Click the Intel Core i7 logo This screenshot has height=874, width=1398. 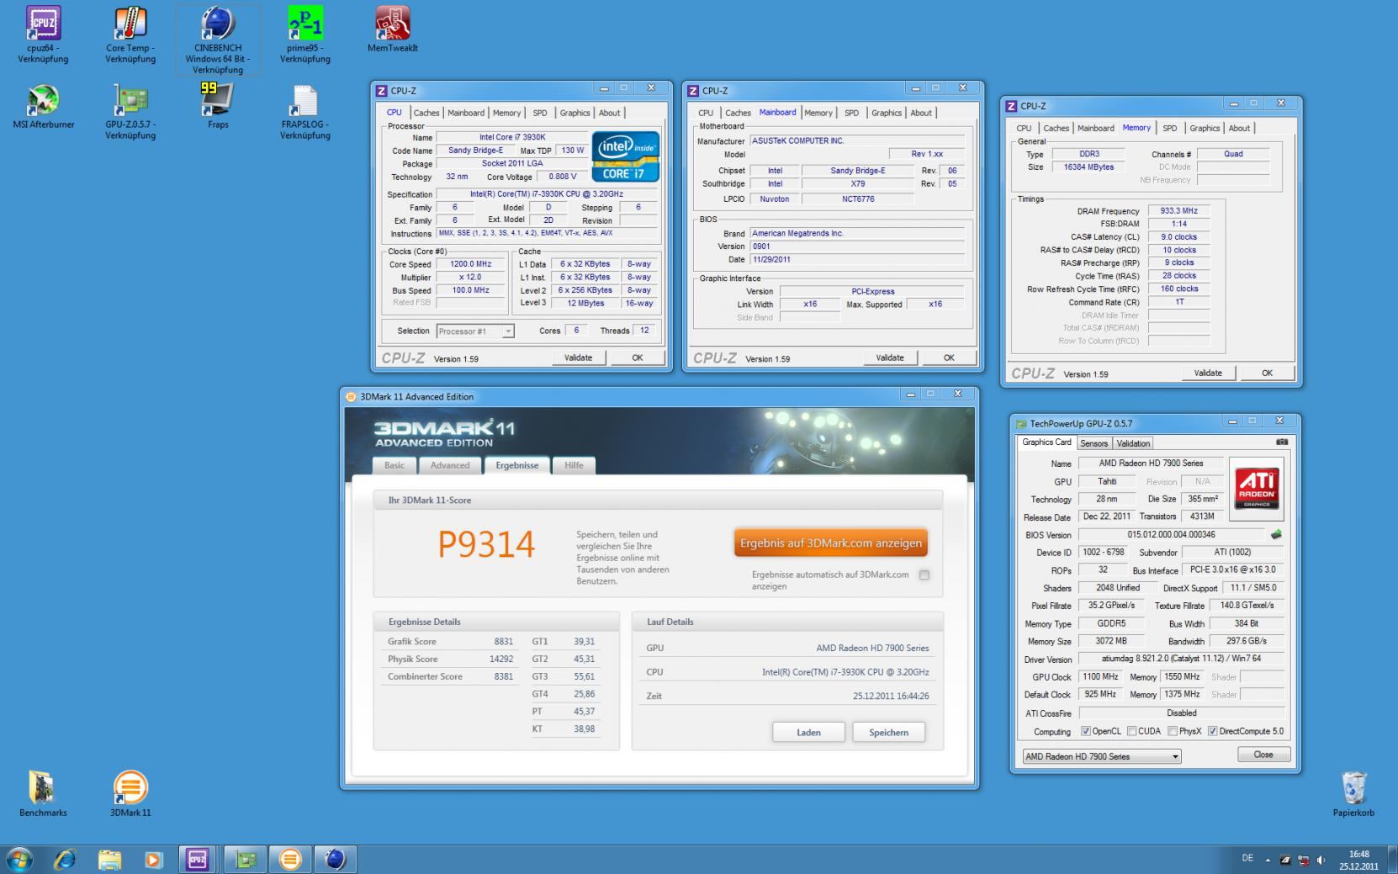(625, 156)
